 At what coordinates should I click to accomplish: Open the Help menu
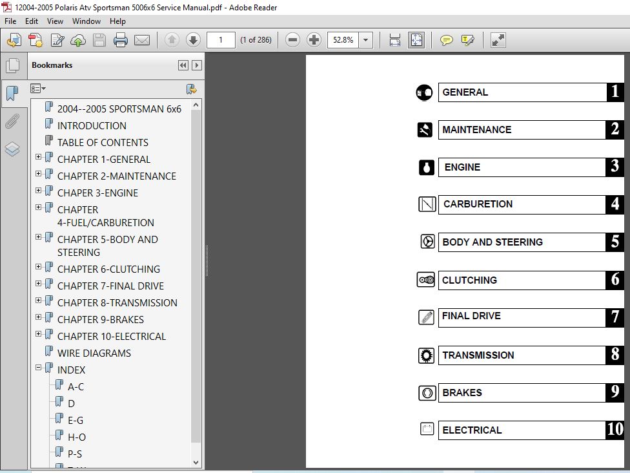pos(117,21)
